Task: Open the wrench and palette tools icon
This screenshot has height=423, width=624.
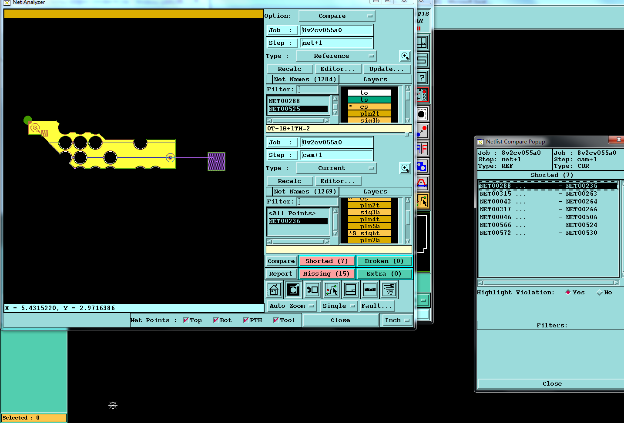Action: click(x=389, y=290)
